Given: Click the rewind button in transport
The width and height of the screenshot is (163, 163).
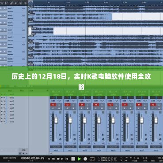Looking at the screenshot, I should 53,159.
